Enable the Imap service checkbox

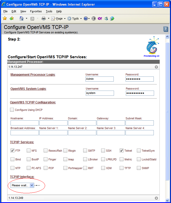65,159
